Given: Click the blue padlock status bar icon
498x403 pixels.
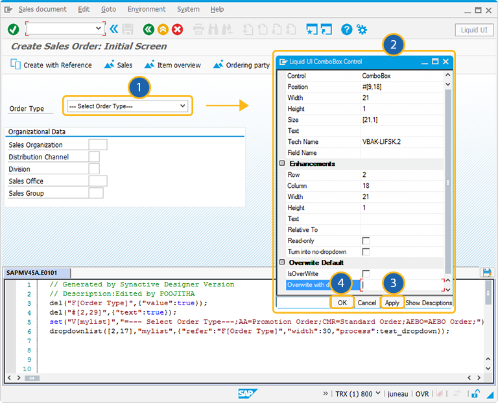Looking at the screenshot, I should coord(475,394).
